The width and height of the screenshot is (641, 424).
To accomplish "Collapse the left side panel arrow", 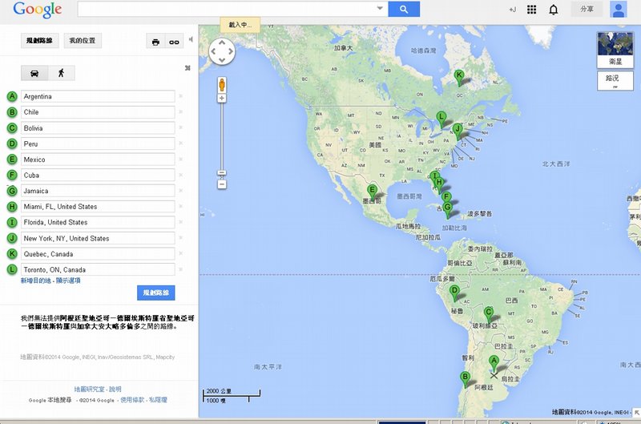I will [x=191, y=39].
